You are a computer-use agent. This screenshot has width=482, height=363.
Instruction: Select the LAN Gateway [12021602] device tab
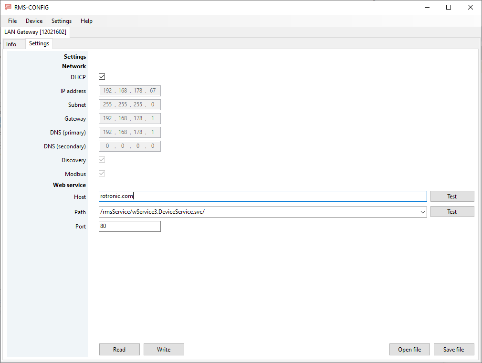click(x=35, y=32)
